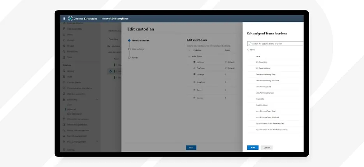Open Settings at the sidebar bottom
Image resolution: width=364 pixels, height=167 pixels.
71,150
